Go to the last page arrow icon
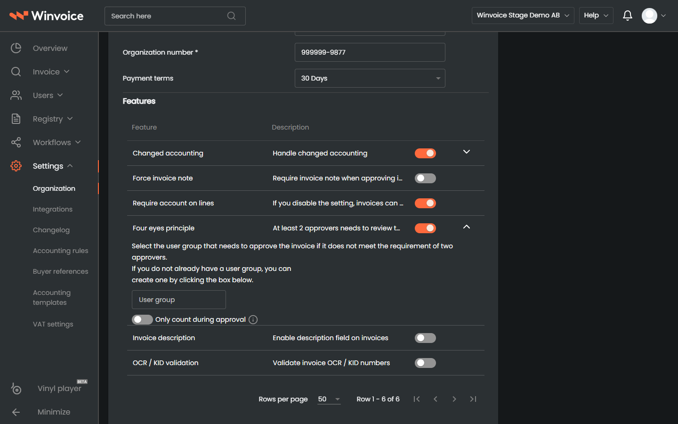The image size is (678, 424). click(x=473, y=399)
